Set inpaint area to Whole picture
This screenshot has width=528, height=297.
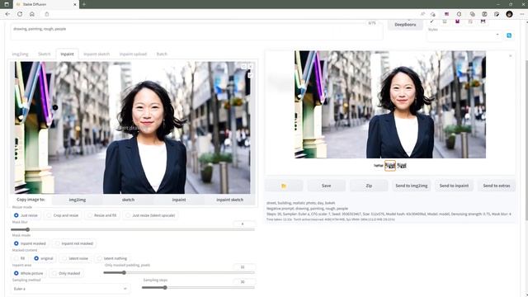coord(28,273)
